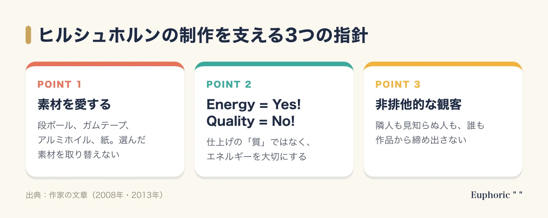Click the POINT 3 label
The height and width of the screenshot is (218, 548).
coord(398,84)
